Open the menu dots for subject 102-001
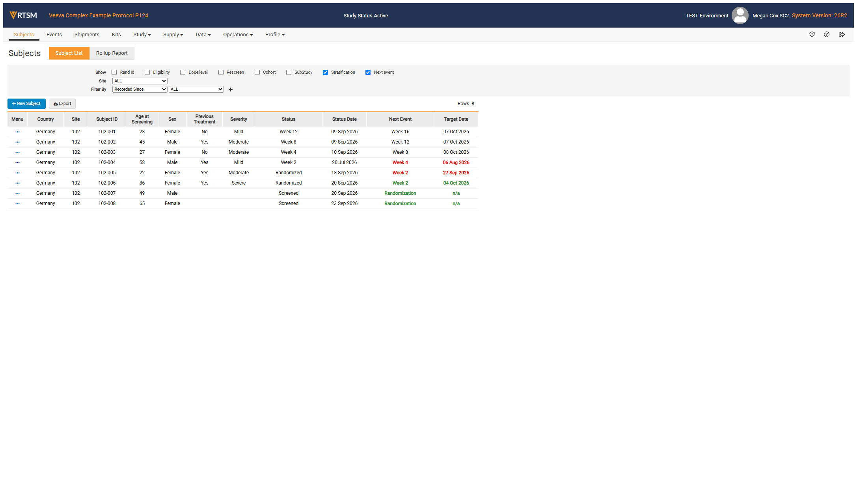This screenshot has height=498, width=857. (17, 132)
